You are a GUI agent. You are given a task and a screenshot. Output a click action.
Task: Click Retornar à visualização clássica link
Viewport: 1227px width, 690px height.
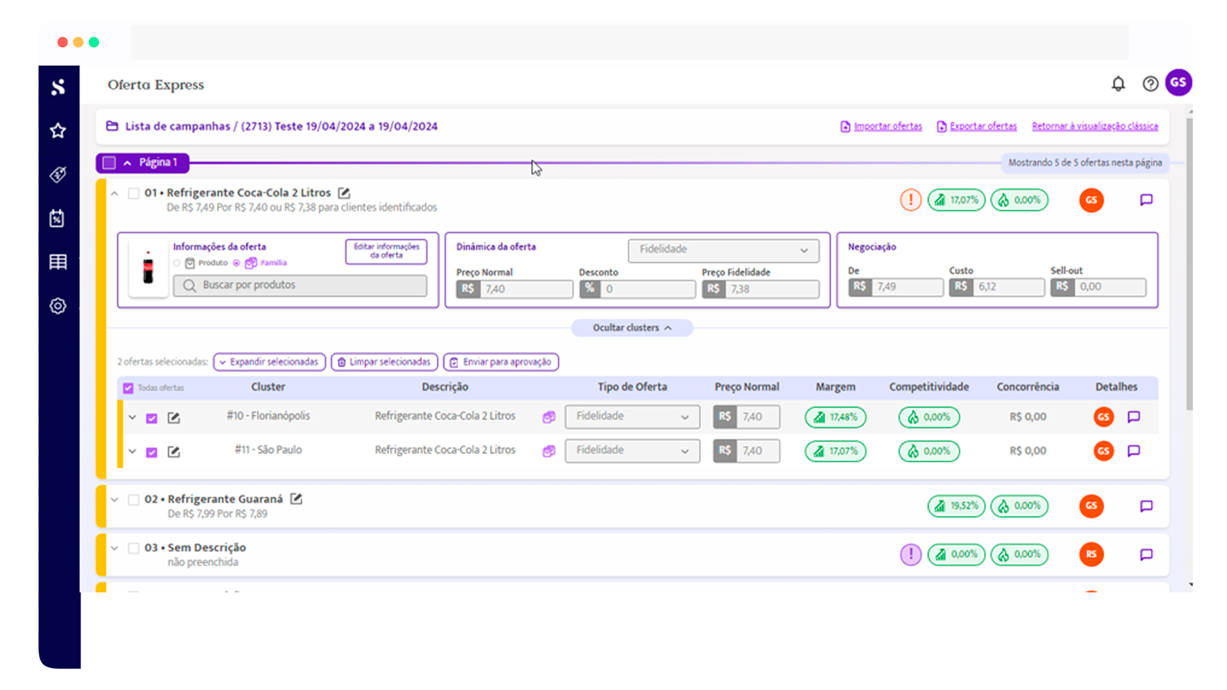coord(1095,126)
